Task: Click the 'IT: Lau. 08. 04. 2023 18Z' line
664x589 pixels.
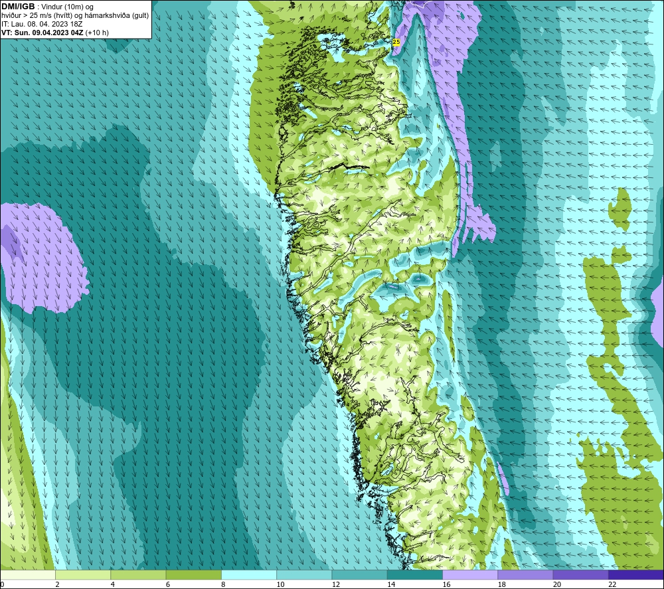Action: [x=42, y=24]
